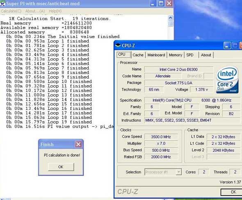Click the 'Loop 1 finished' line
The height and width of the screenshot is (200, 242).
(48, 41)
